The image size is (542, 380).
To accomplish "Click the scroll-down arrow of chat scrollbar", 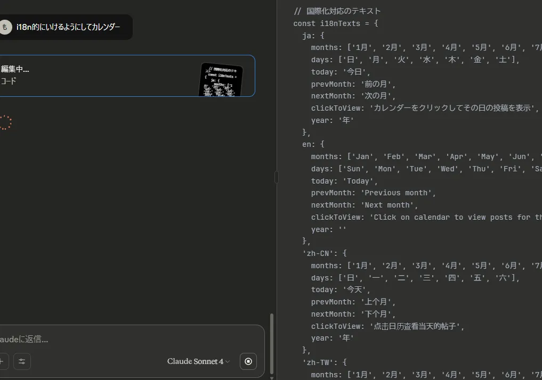I will 273,377.
